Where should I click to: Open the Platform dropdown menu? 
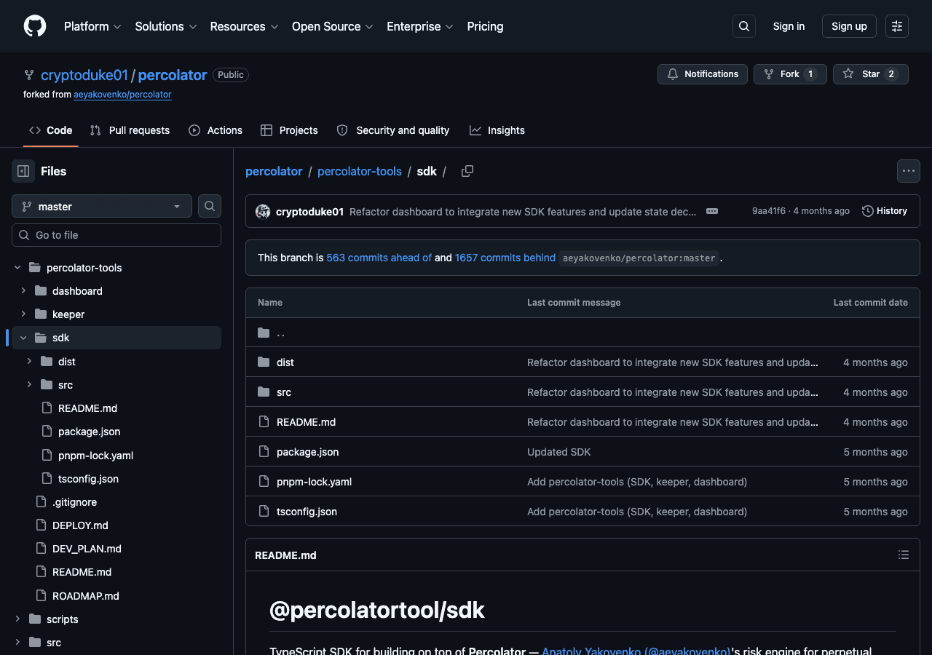92,26
